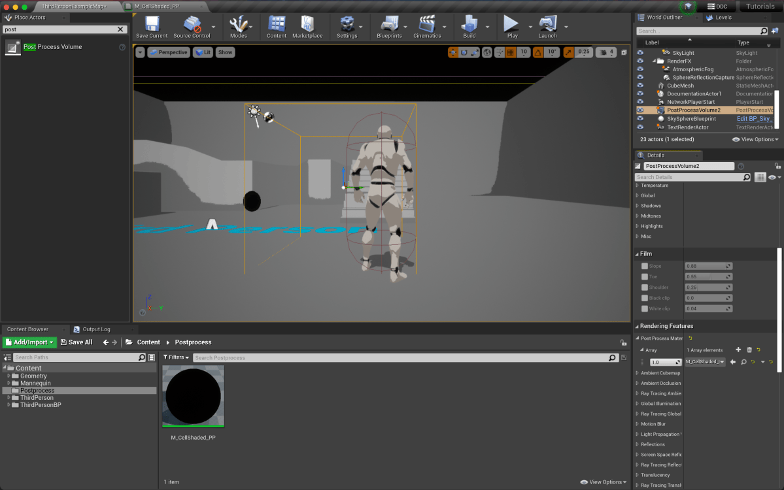The height and width of the screenshot is (490, 784).
Task: Hide PostProcessVolume2 using its eye icon
Action: click(640, 110)
